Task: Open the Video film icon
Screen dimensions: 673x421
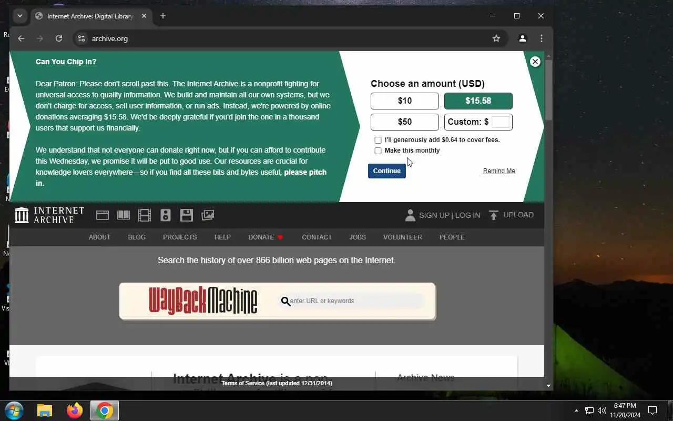Action: 145,215
